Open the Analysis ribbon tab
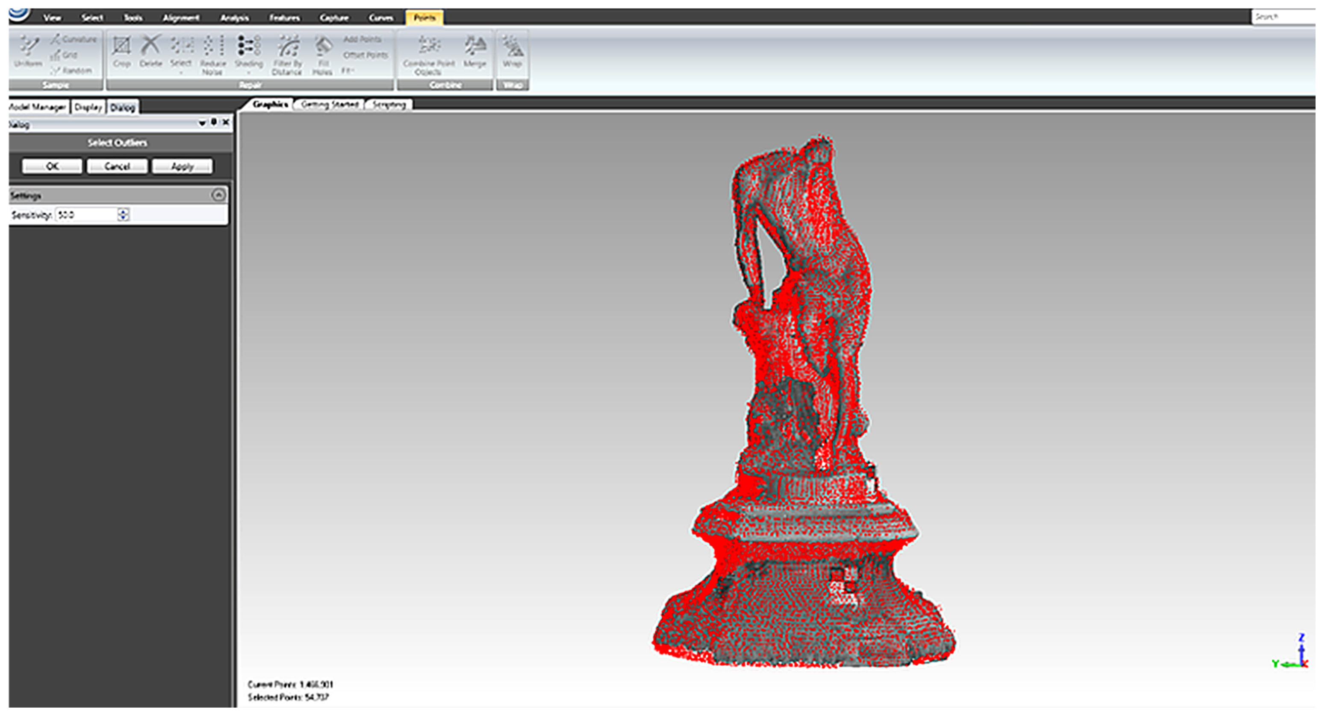This screenshot has height=717, width=1323. pyautogui.click(x=235, y=18)
